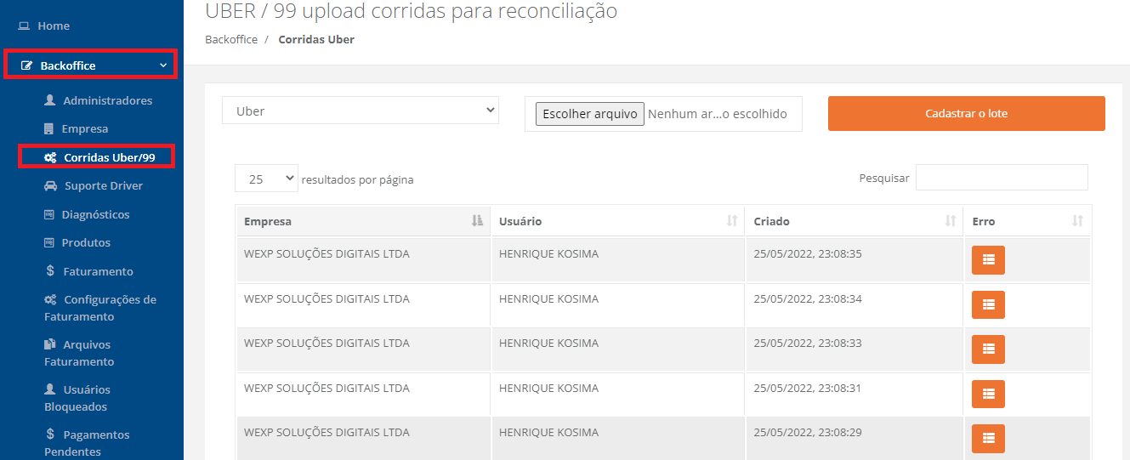1130x460 pixels.
Task: Click the date 25/05/2022, 23:08:29
Action: click(x=808, y=432)
